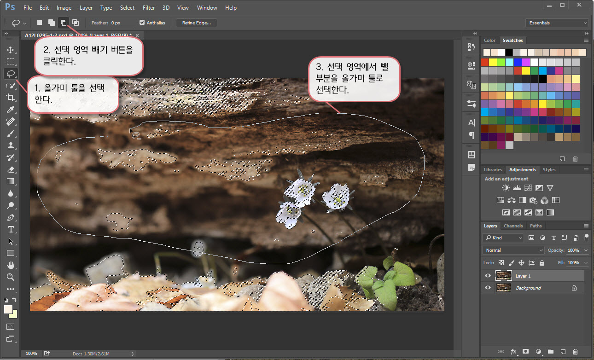Click the layer style fx icon

tap(513, 351)
